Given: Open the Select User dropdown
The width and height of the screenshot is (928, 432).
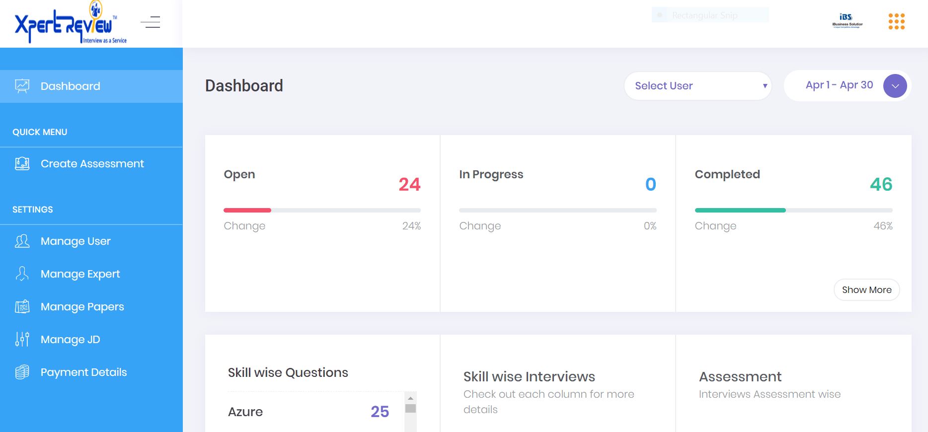Looking at the screenshot, I should pos(697,86).
